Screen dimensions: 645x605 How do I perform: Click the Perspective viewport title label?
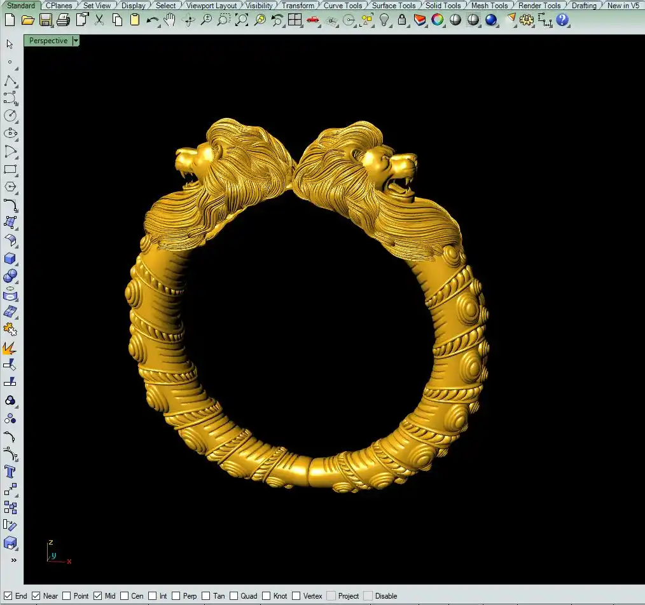[48, 41]
